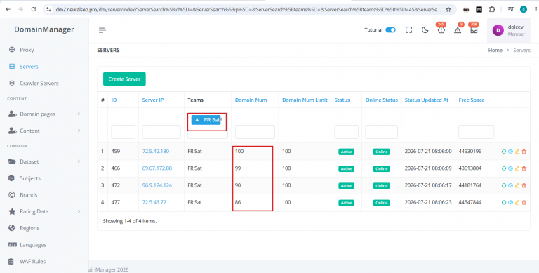The width and height of the screenshot is (539, 273).
Task: Edit server 466 with pencil icon
Action: [x=517, y=168]
